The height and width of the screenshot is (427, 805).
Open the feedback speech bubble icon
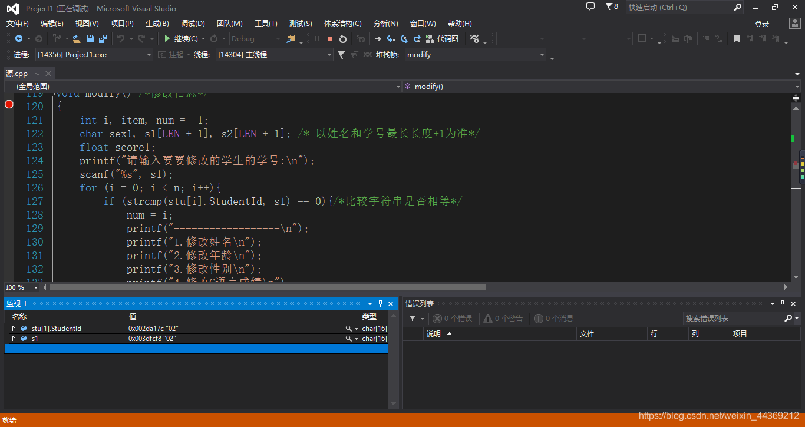pyautogui.click(x=590, y=6)
